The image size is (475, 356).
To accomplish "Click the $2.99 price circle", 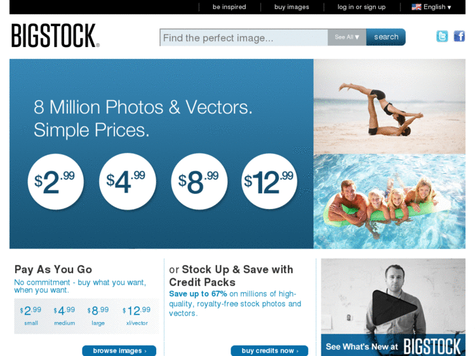I will point(56,182).
